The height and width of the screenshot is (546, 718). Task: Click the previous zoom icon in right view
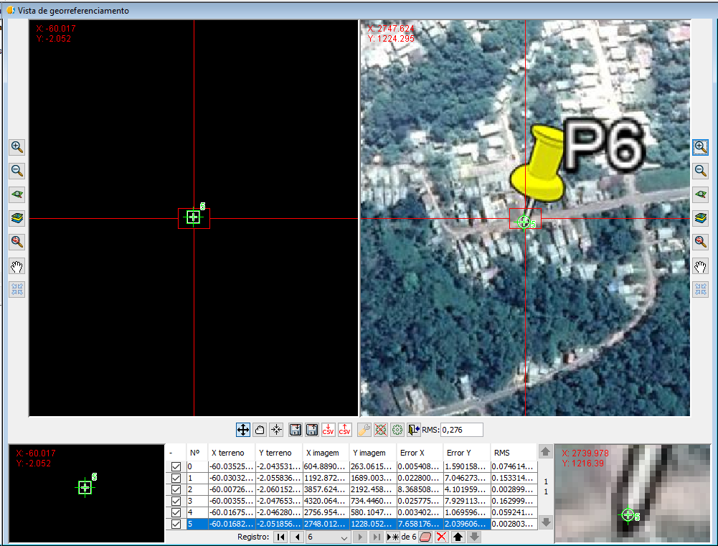click(701, 242)
